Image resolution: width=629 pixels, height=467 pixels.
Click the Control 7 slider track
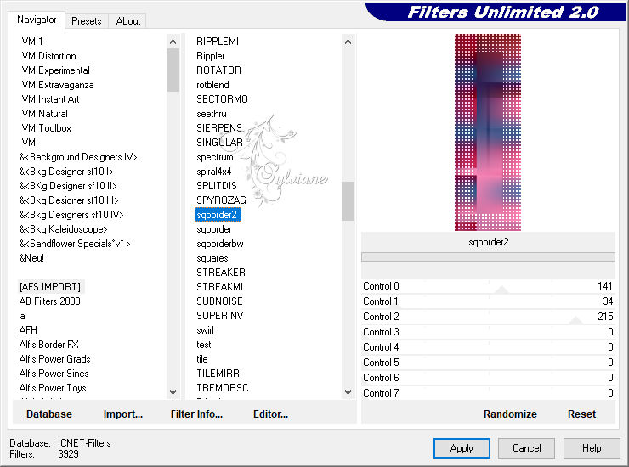[x=488, y=393]
